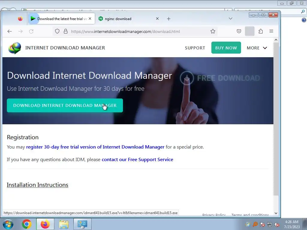307x230 pixels.
Task: Click the vertical scrollbar thumb
Action: [276, 119]
